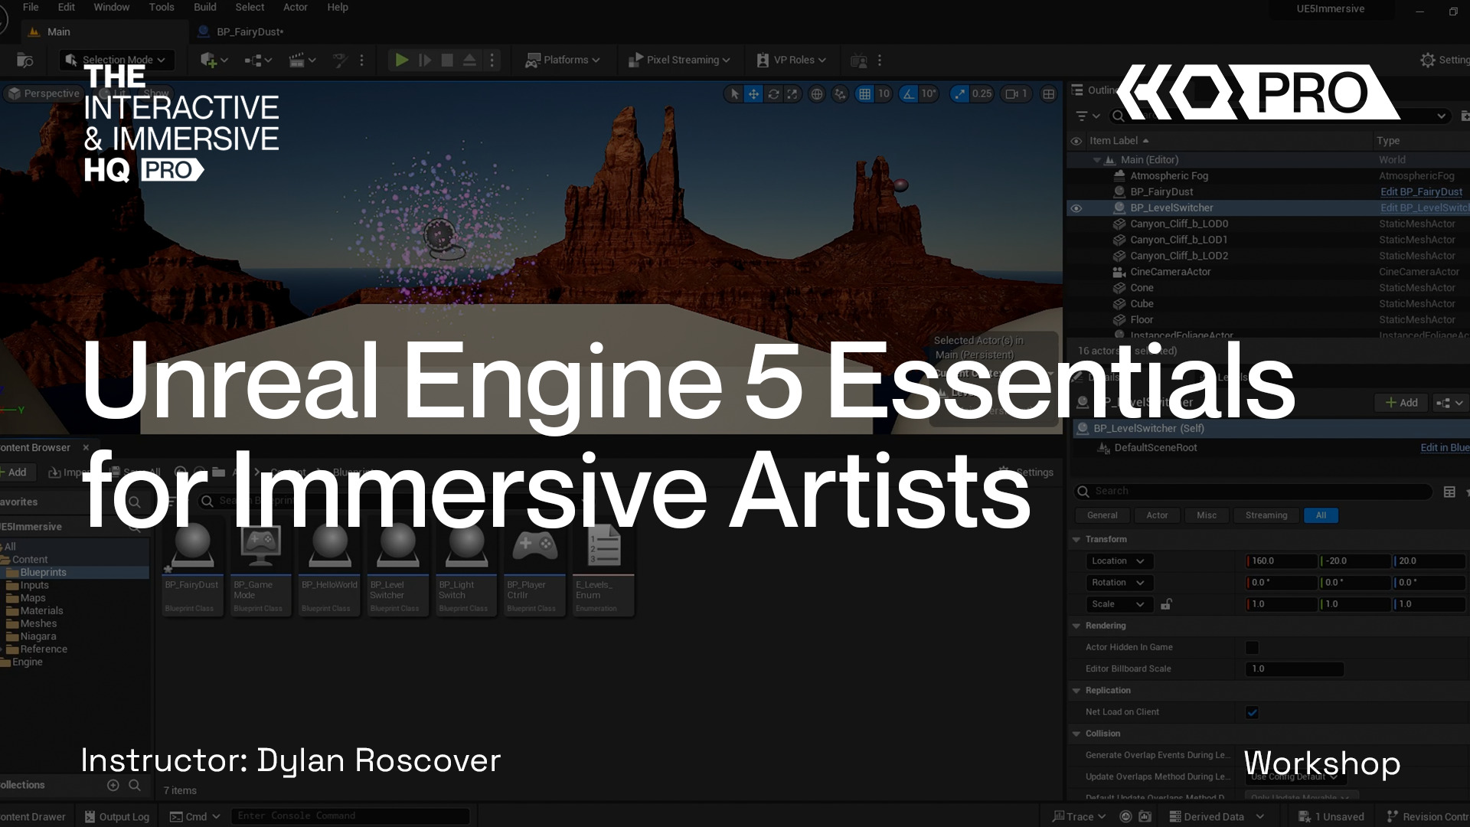Screen dimensions: 1470x827
Task: Open the Platforms dropdown
Action: [x=563, y=60]
